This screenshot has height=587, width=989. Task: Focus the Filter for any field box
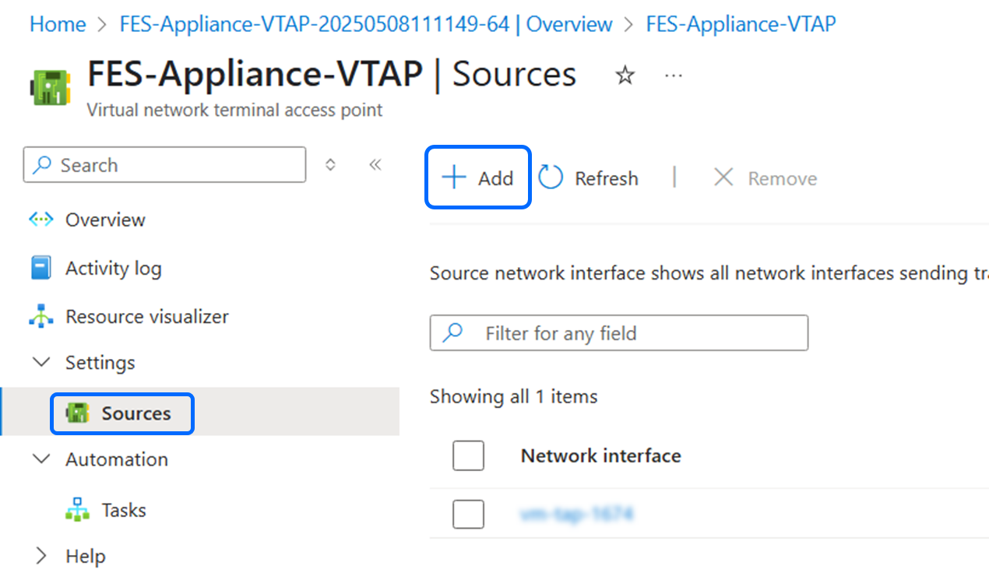point(619,333)
